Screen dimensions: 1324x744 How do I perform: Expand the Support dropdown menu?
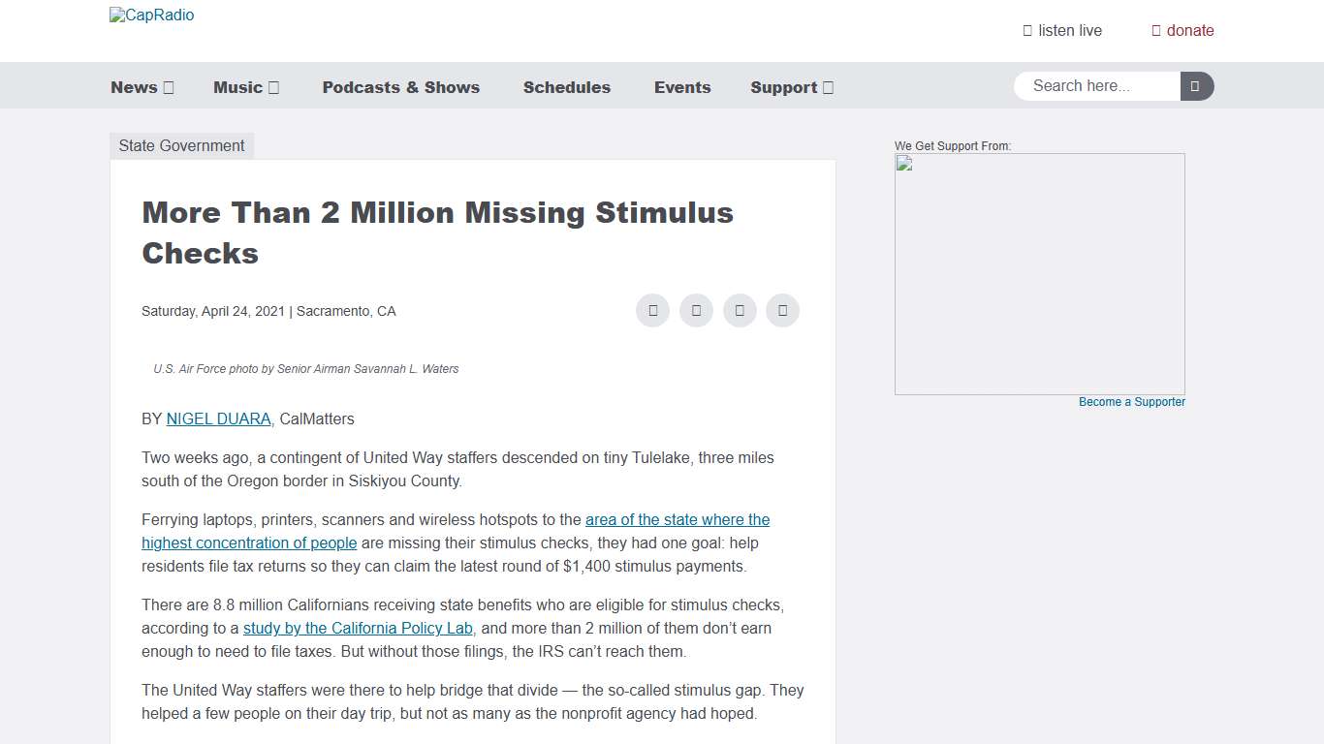(791, 87)
